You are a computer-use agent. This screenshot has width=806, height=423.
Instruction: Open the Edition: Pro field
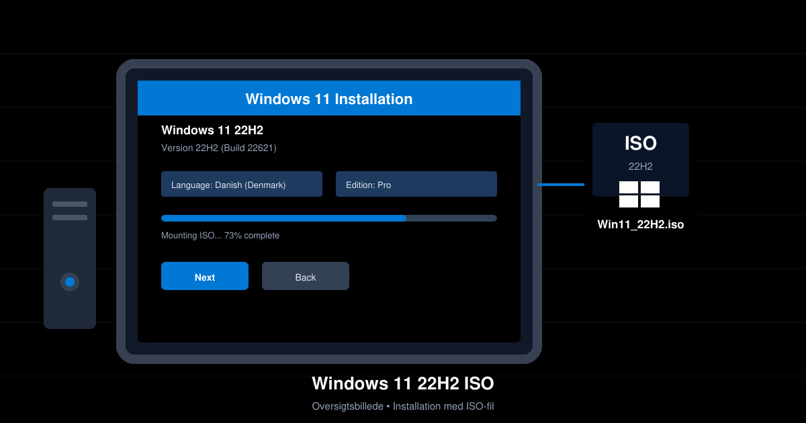click(416, 184)
